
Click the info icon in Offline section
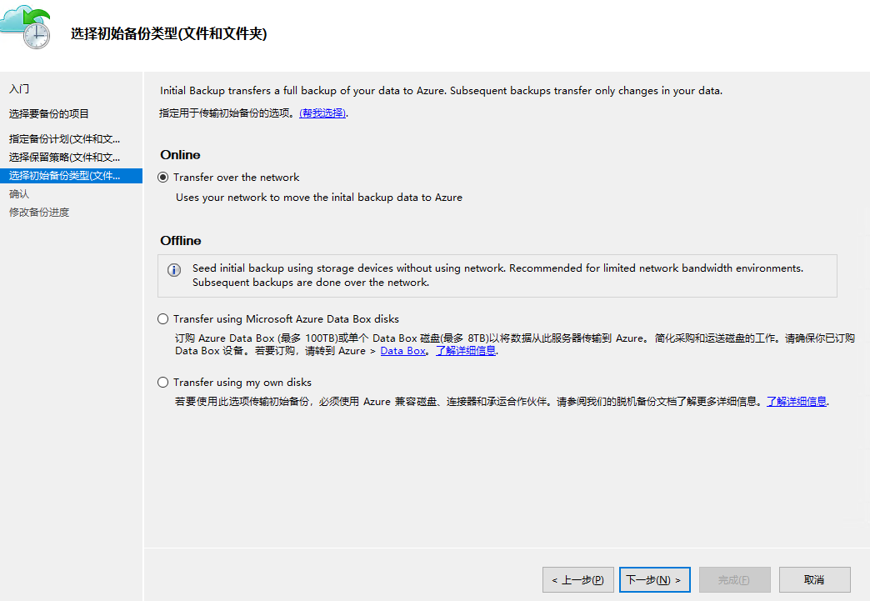pyautogui.click(x=174, y=270)
